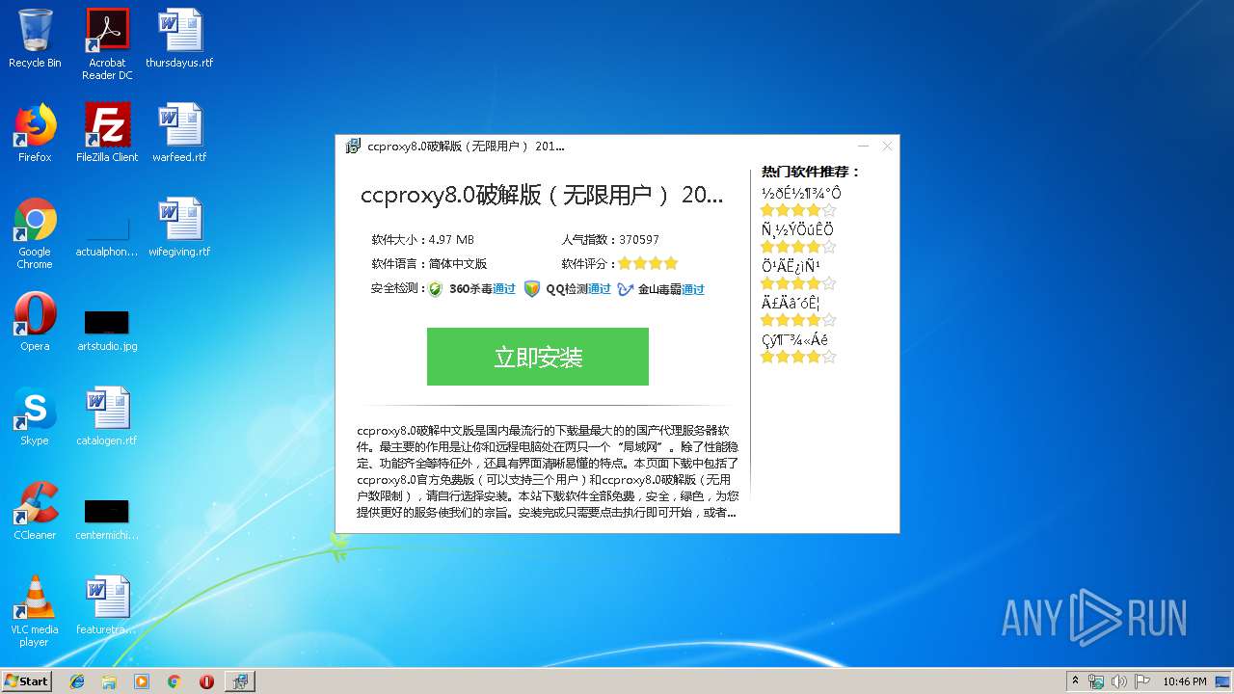Screen dimensions: 1234x694
Task: Open VLC media player desktop shortcut
Action: 35,611
